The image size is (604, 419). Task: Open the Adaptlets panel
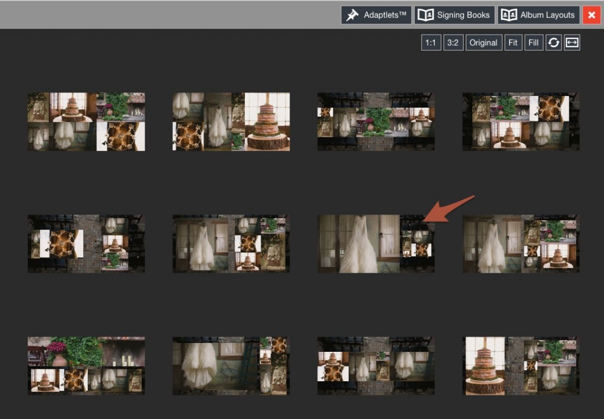(376, 15)
